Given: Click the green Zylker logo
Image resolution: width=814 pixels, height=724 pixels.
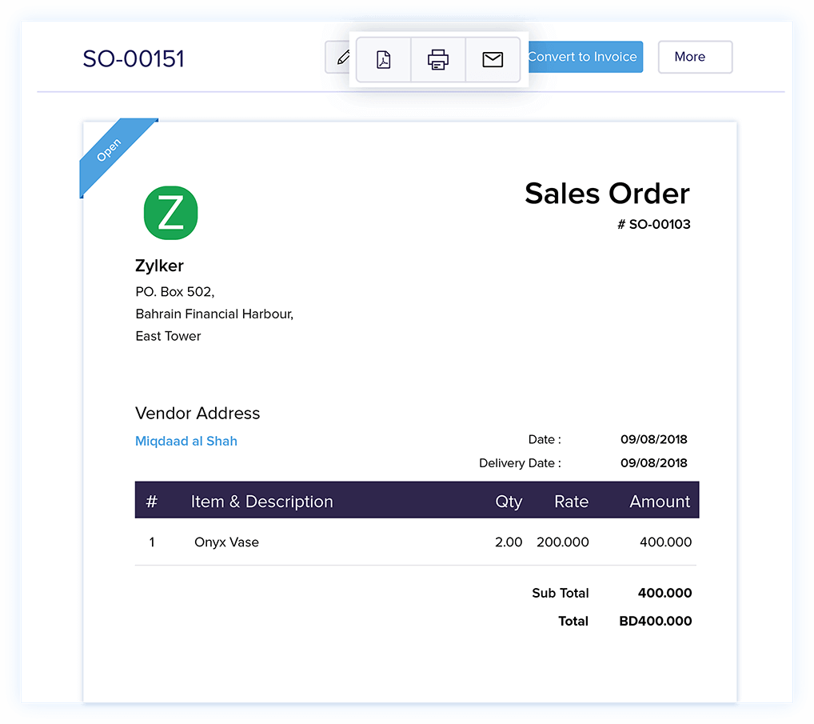Looking at the screenshot, I should 170,213.
